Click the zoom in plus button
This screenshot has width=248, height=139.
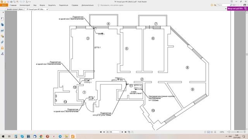pyautogui.click(x=245, y=132)
